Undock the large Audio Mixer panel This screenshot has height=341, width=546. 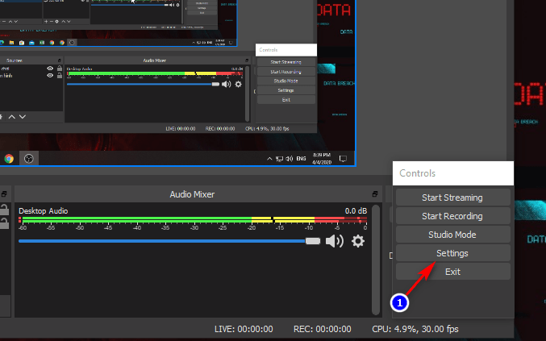(375, 195)
